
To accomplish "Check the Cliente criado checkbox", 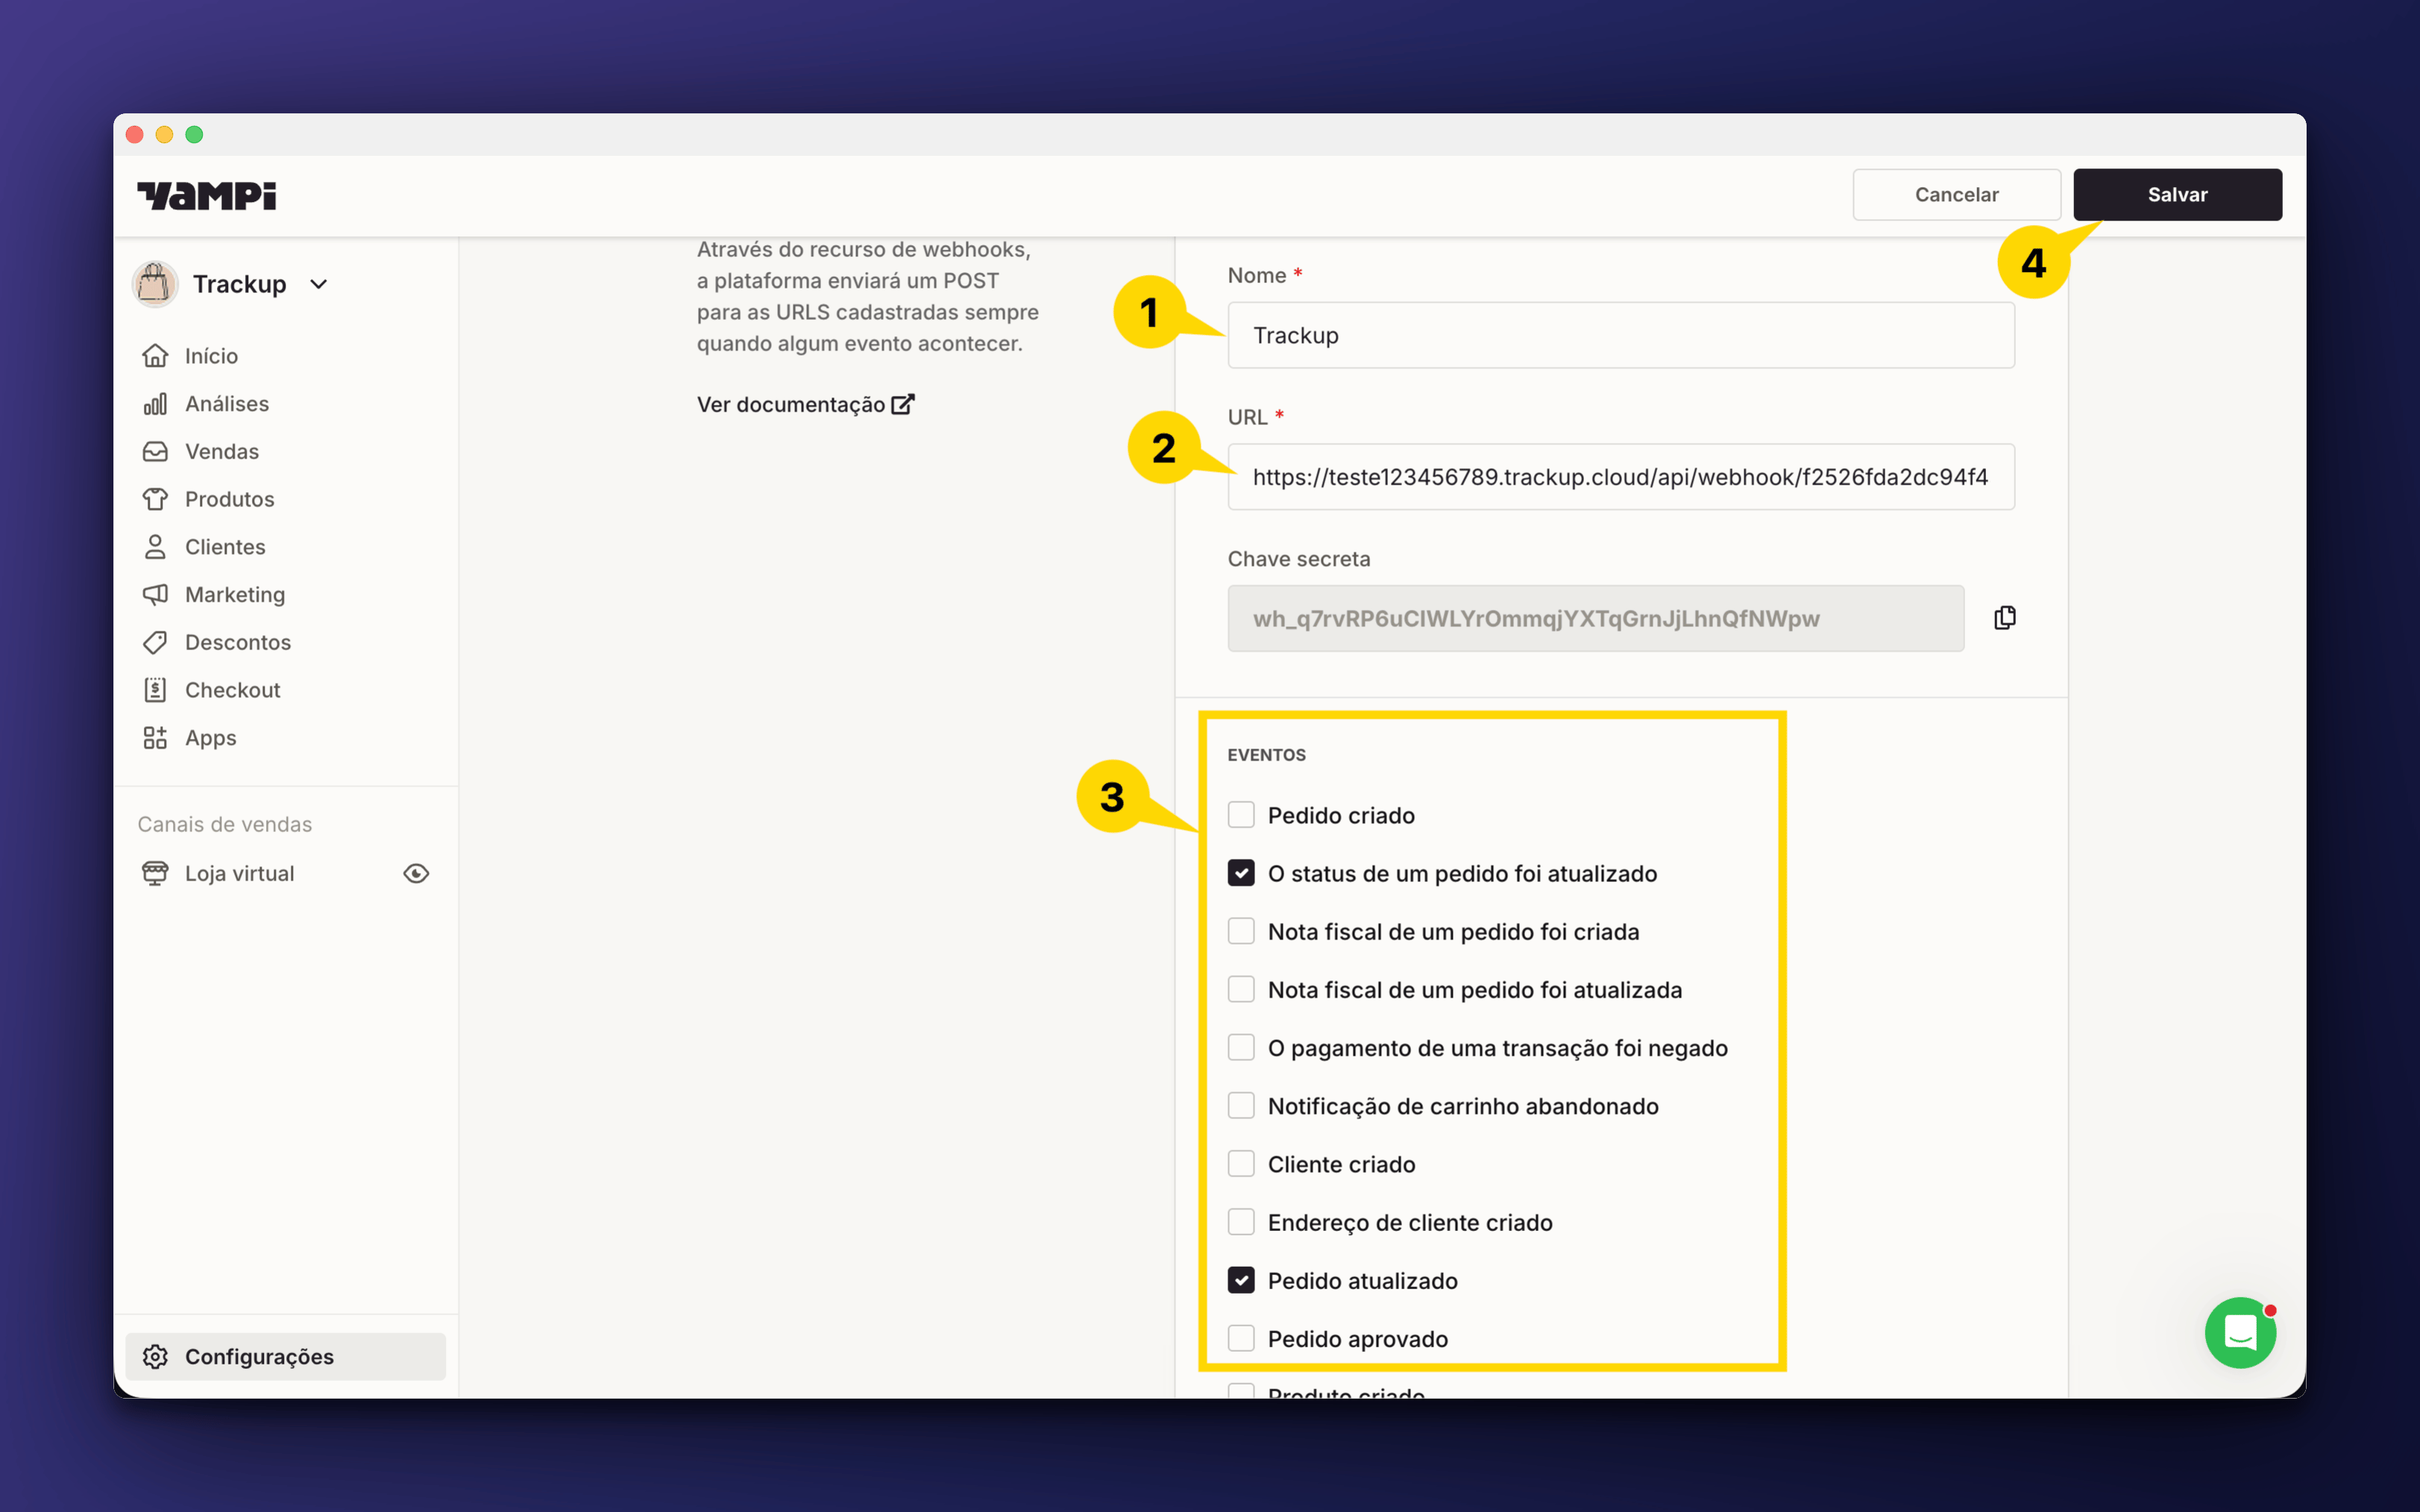I will pos(1241,1164).
